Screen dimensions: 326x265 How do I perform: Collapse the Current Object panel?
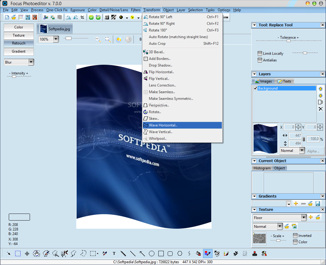pos(254,161)
